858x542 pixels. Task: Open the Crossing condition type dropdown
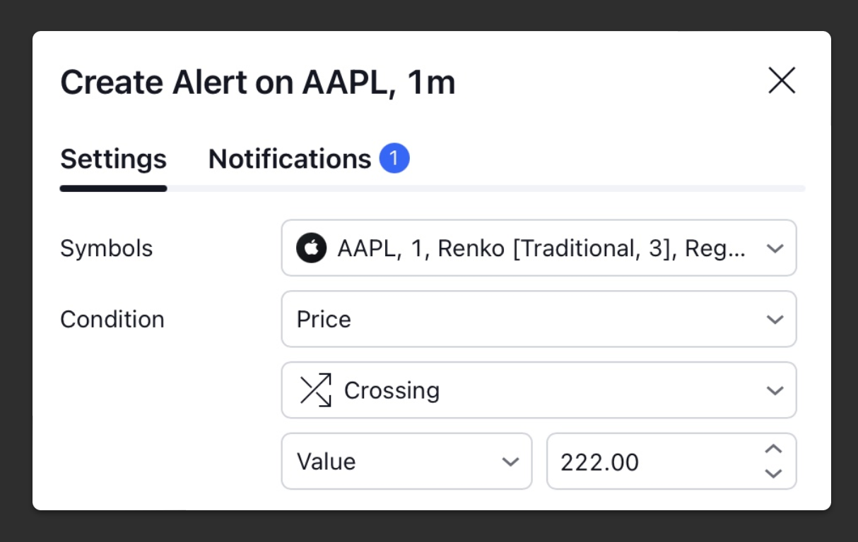[x=539, y=390]
